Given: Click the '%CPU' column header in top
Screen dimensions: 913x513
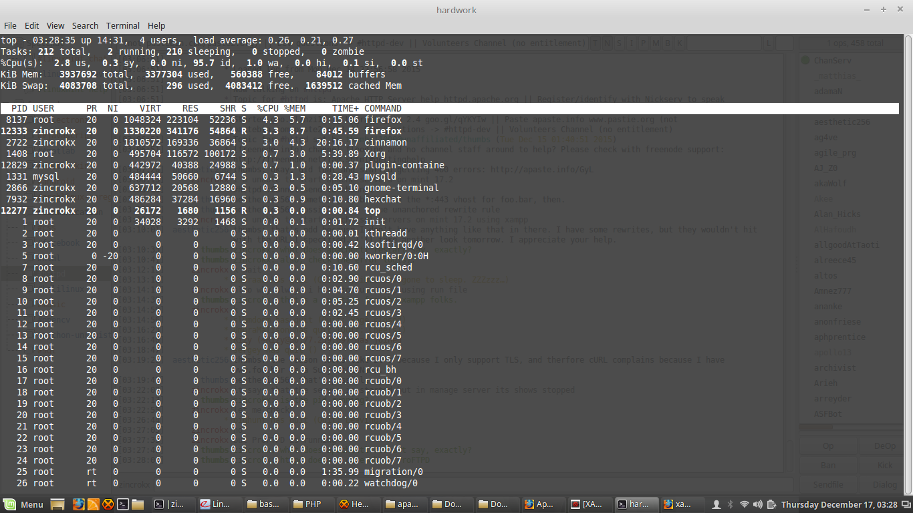Looking at the screenshot, I should pos(268,108).
